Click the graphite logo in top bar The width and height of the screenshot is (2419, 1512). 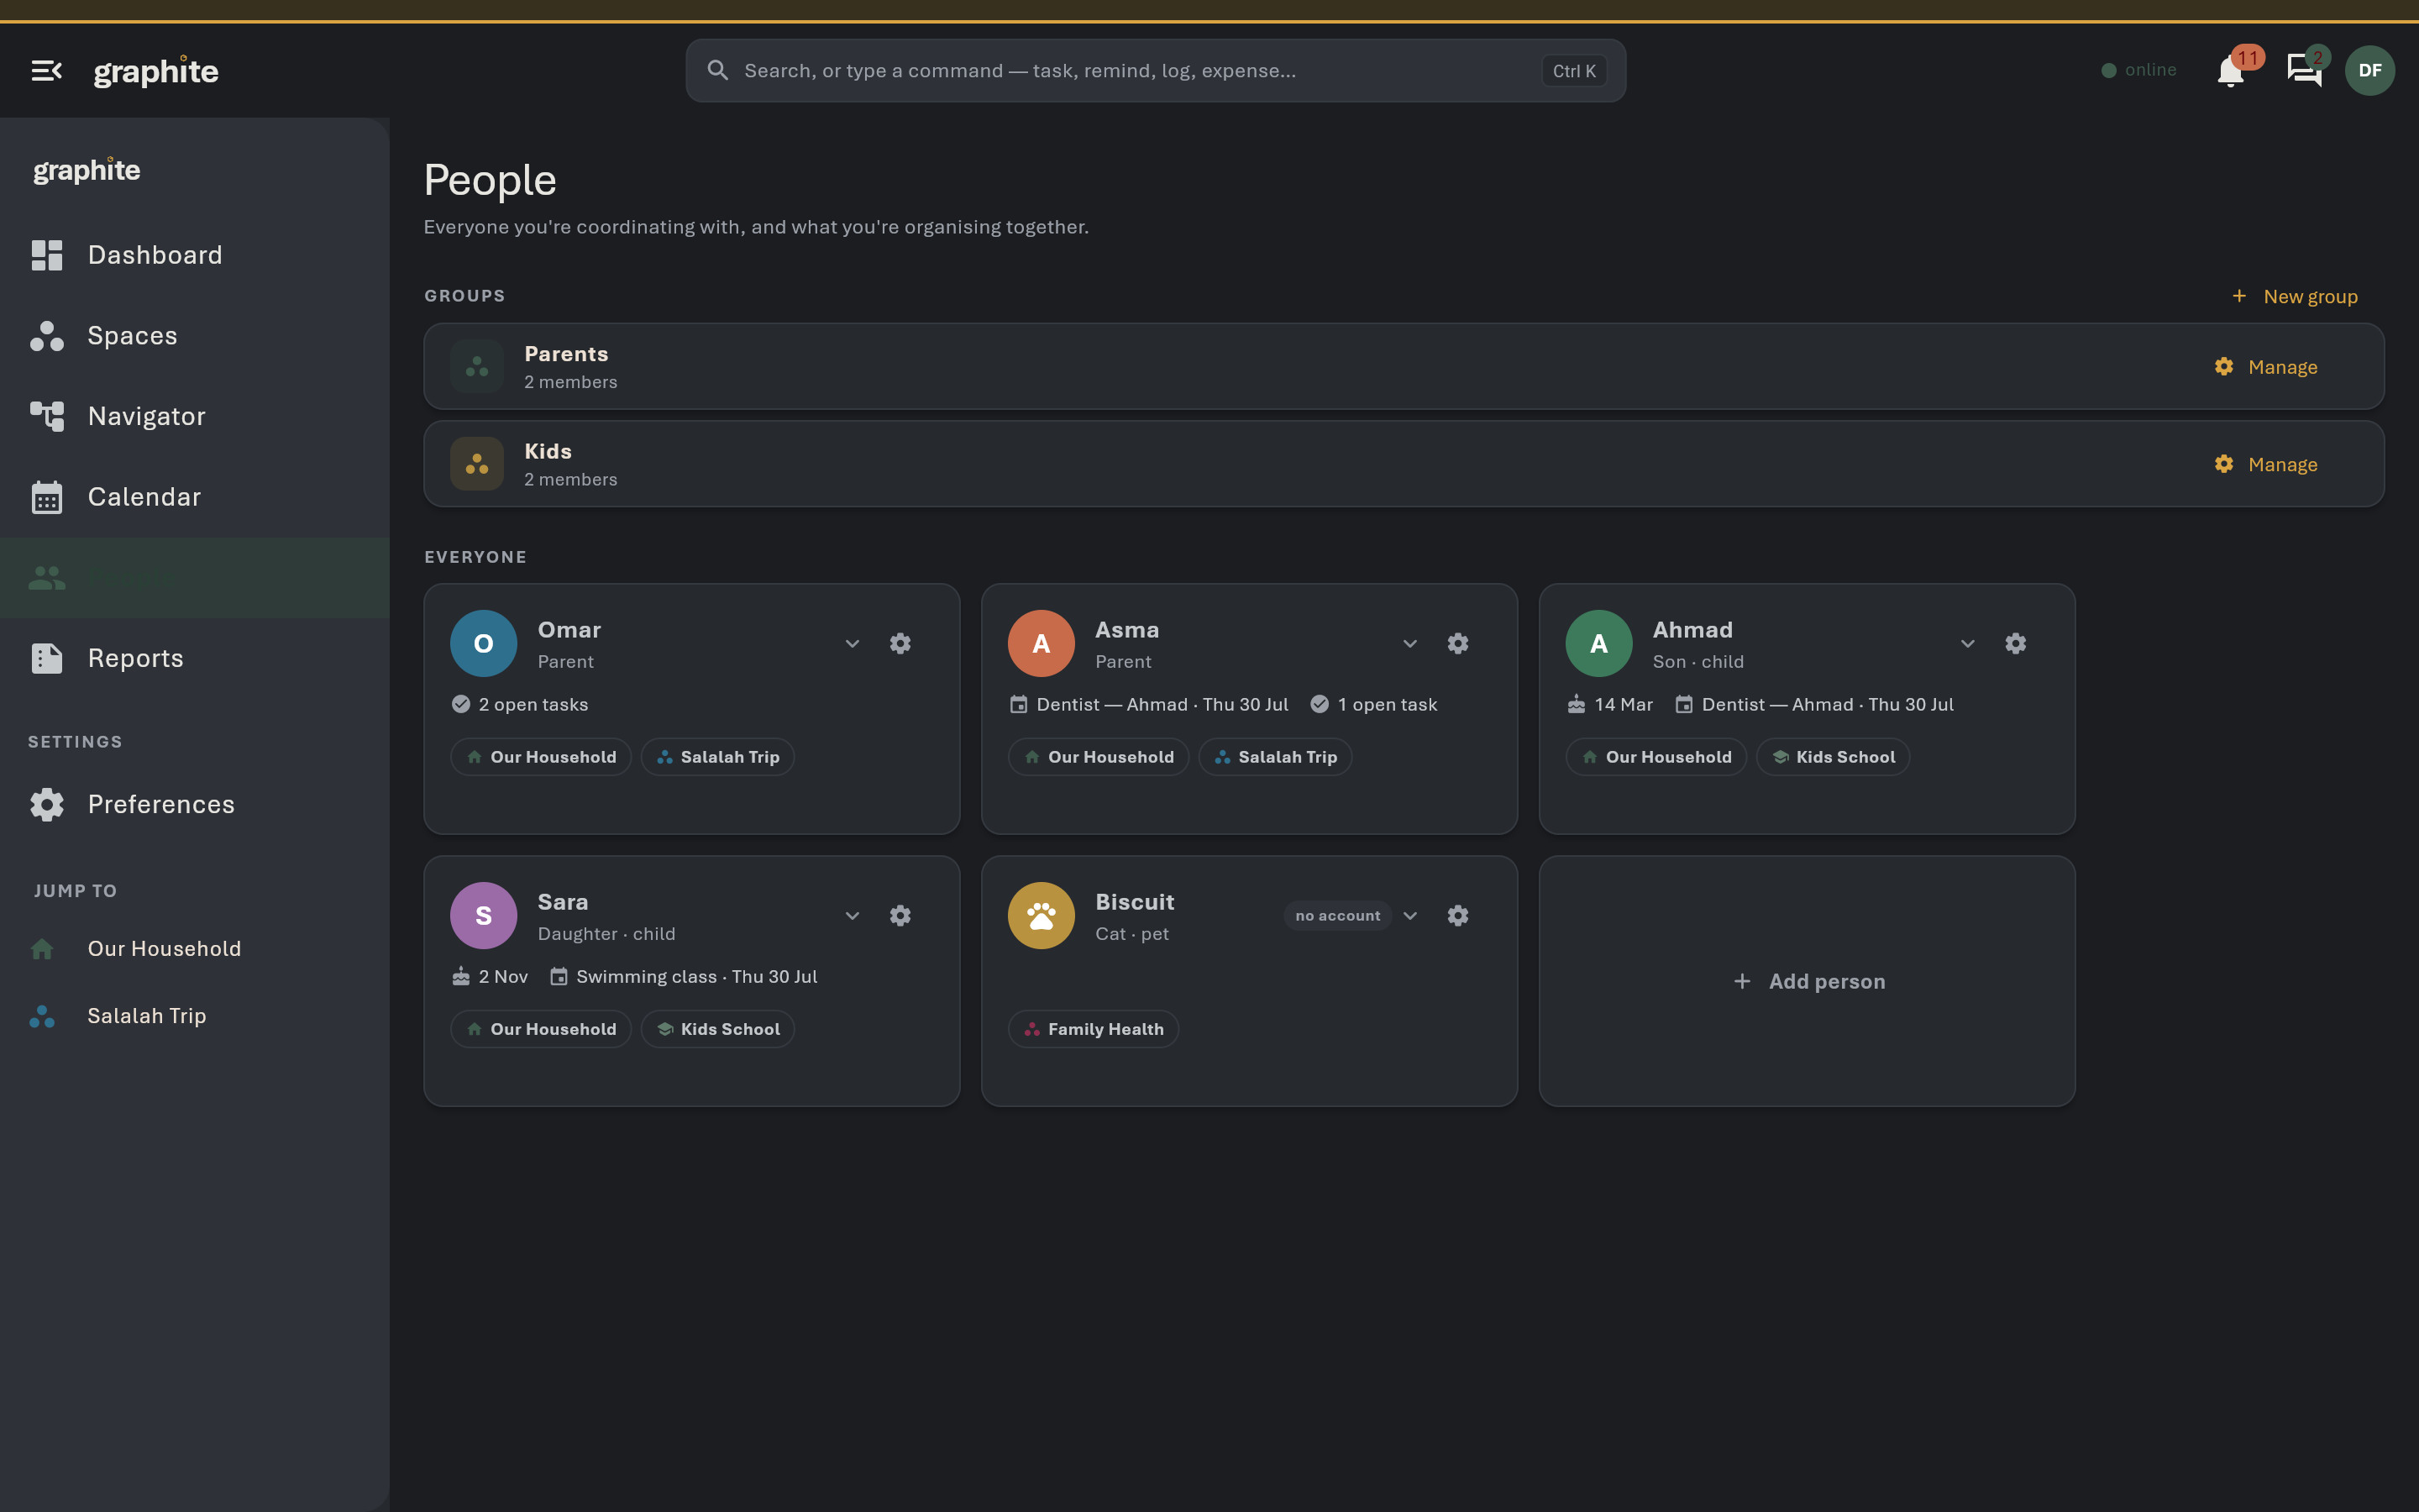pos(156,71)
